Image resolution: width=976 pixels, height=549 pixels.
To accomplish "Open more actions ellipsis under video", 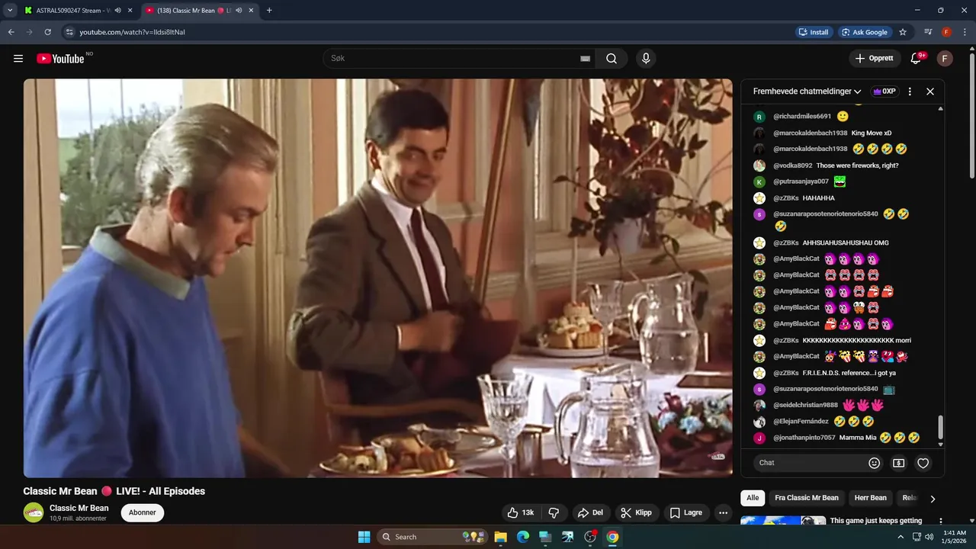I will pos(723,512).
